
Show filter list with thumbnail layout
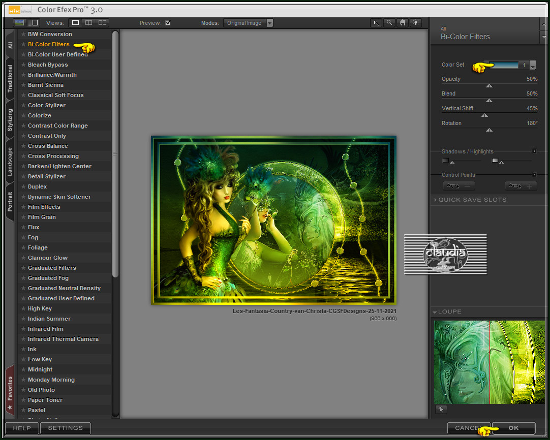[19, 23]
